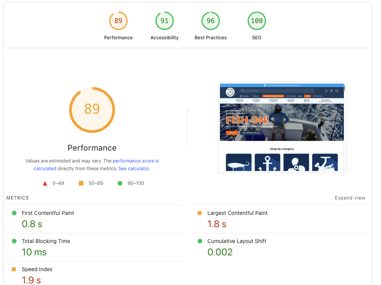381x285 pixels.
Task: Click the Performance 89 gauge at top
Action: coord(118,21)
